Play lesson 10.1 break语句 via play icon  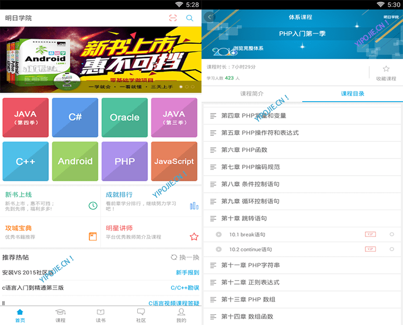coord(219,235)
